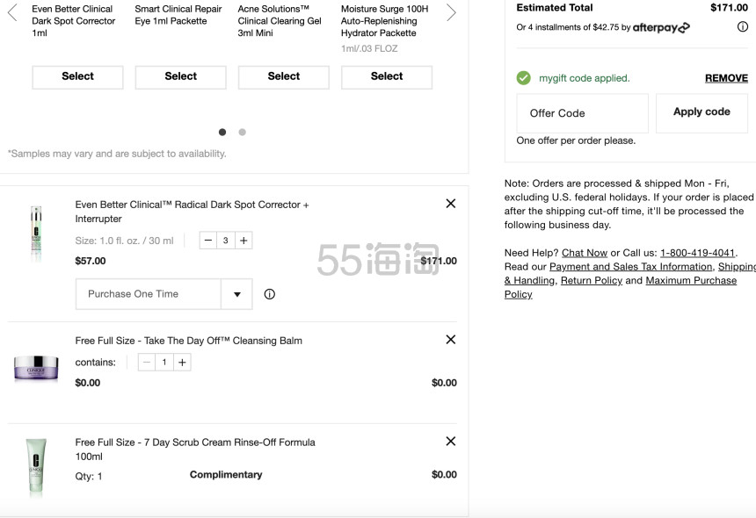The image size is (756, 518).
Task: Show second page of samples carousel
Action: pyautogui.click(x=242, y=132)
